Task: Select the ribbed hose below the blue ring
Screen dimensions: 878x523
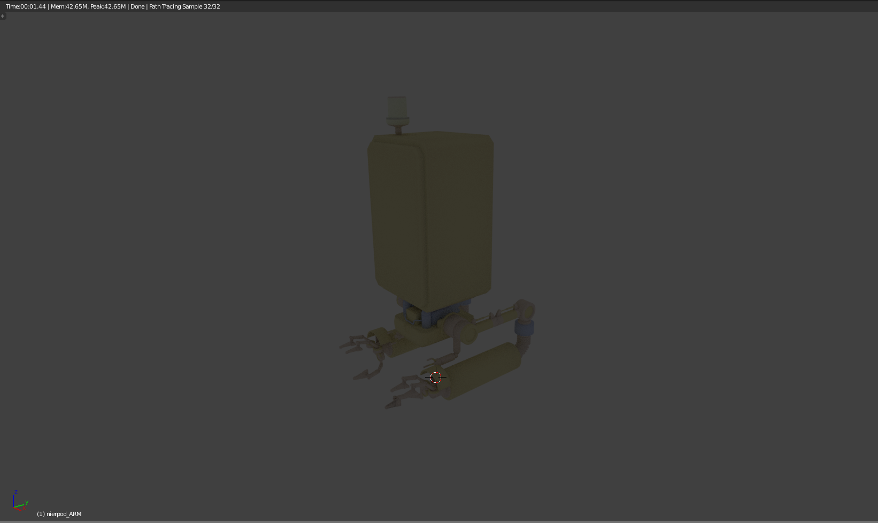Action: click(523, 344)
